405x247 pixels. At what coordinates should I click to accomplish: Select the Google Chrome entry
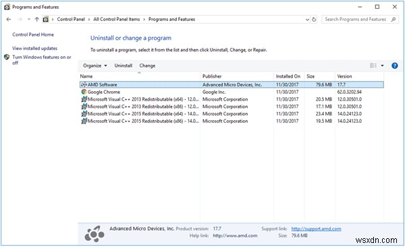tap(232, 92)
